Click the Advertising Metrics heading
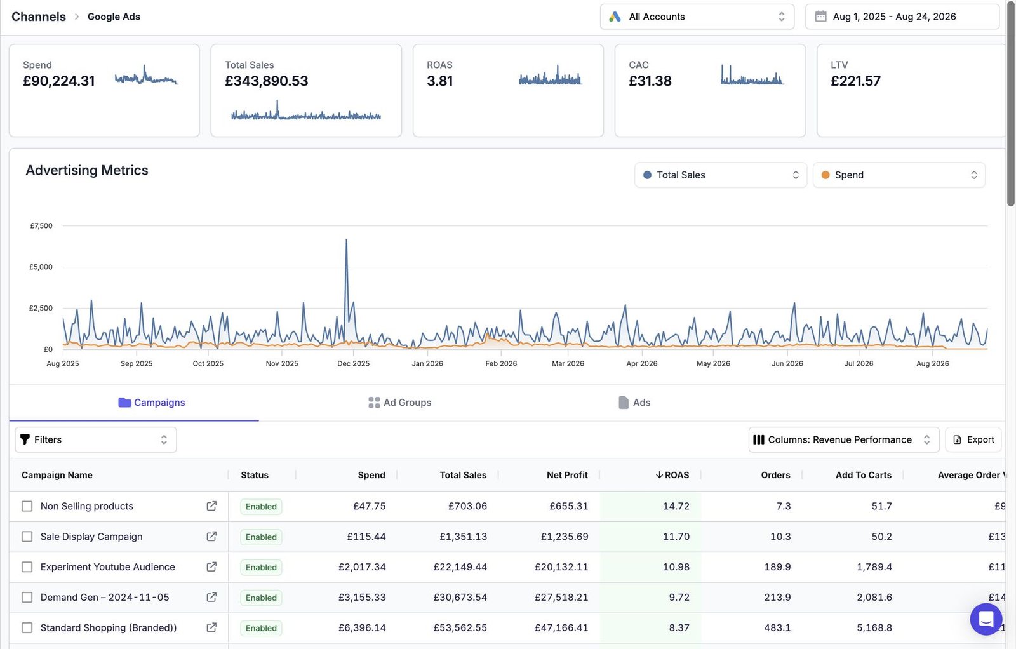This screenshot has width=1016, height=649. [x=87, y=170]
